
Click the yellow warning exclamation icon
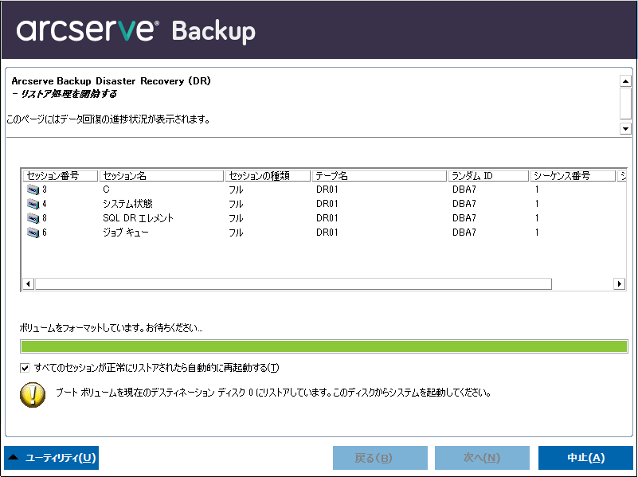tap(33, 394)
